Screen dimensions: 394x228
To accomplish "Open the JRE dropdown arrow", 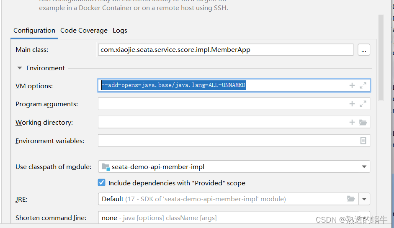I will (364, 199).
